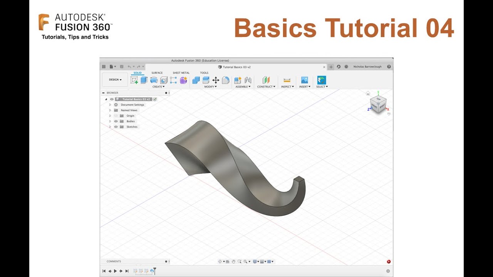Select the Create Sketch tool

coord(134,80)
